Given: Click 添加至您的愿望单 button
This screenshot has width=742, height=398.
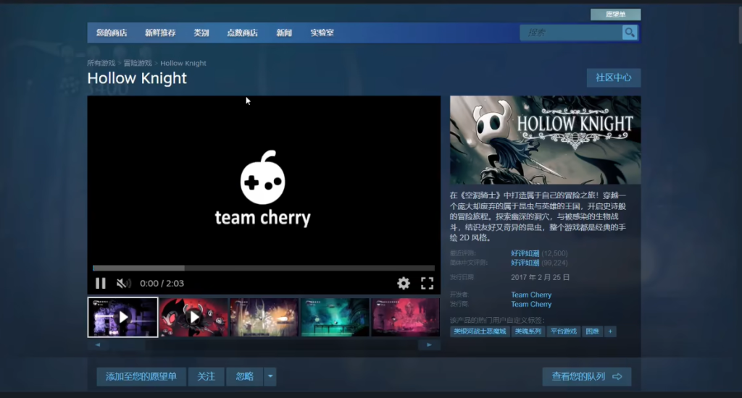Looking at the screenshot, I should (141, 376).
